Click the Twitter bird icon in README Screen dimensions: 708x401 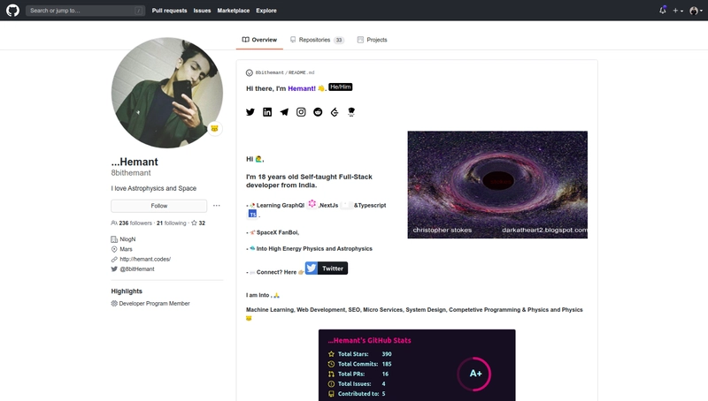pos(250,112)
